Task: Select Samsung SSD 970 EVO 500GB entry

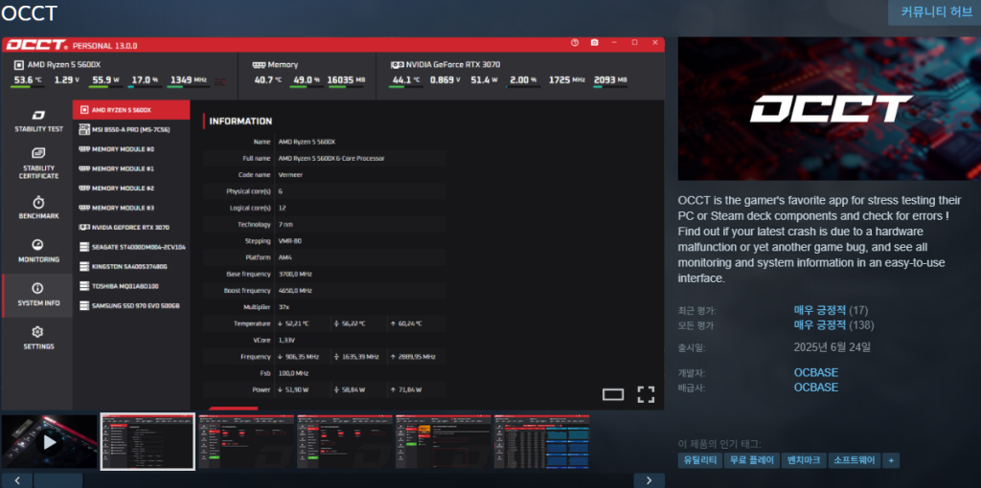Action: coord(131,306)
